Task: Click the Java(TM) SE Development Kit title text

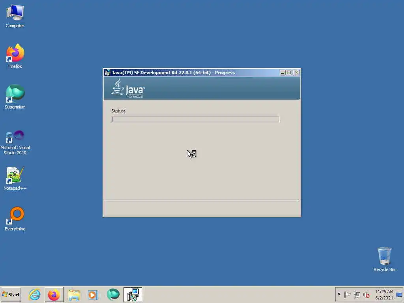Action: click(173, 73)
